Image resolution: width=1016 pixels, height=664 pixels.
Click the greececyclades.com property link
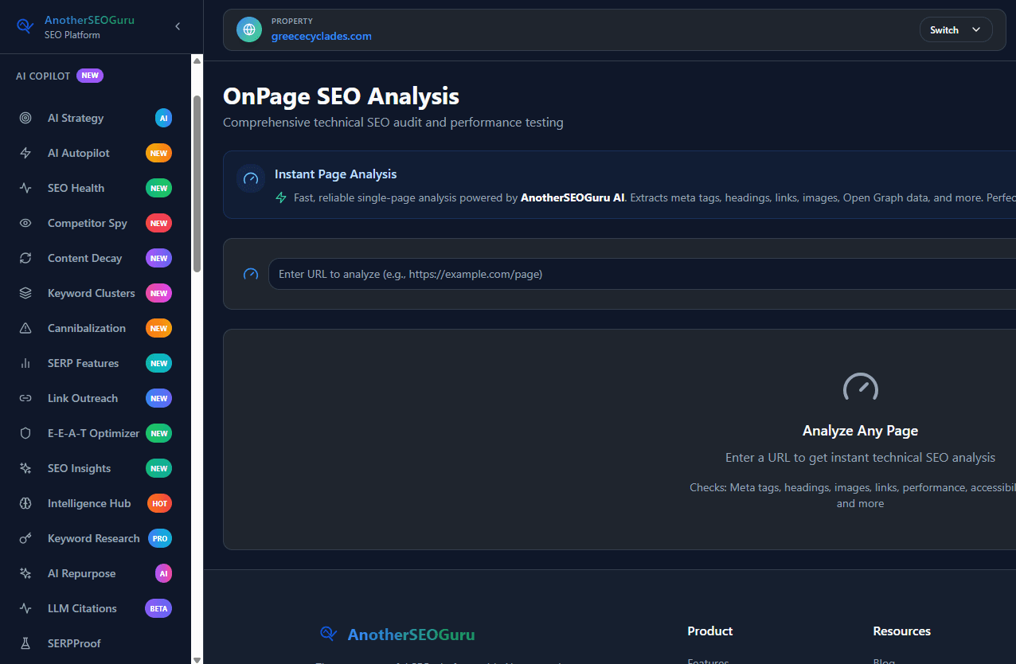coord(322,36)
